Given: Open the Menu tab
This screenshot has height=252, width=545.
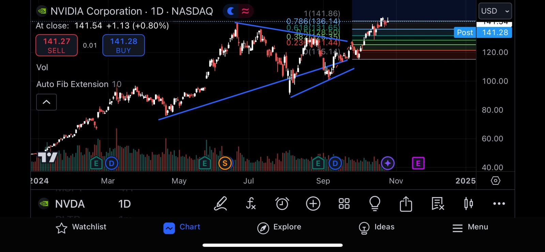Looking at the screenshot, I should 470,227.
